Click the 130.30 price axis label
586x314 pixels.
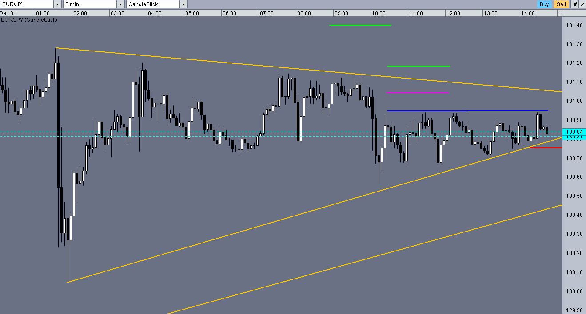[x=574, y=234]
